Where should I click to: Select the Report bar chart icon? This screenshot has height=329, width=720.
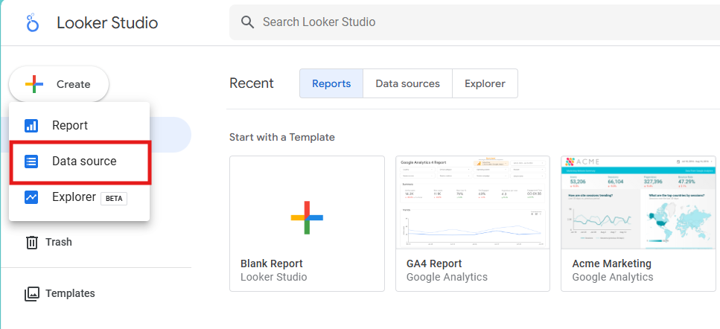(x=31, y=126)
